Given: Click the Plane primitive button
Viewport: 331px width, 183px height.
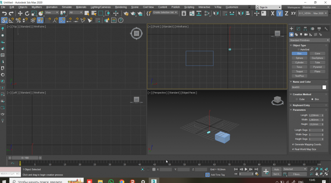Looking at the screenshot, I should pos(317,71).
